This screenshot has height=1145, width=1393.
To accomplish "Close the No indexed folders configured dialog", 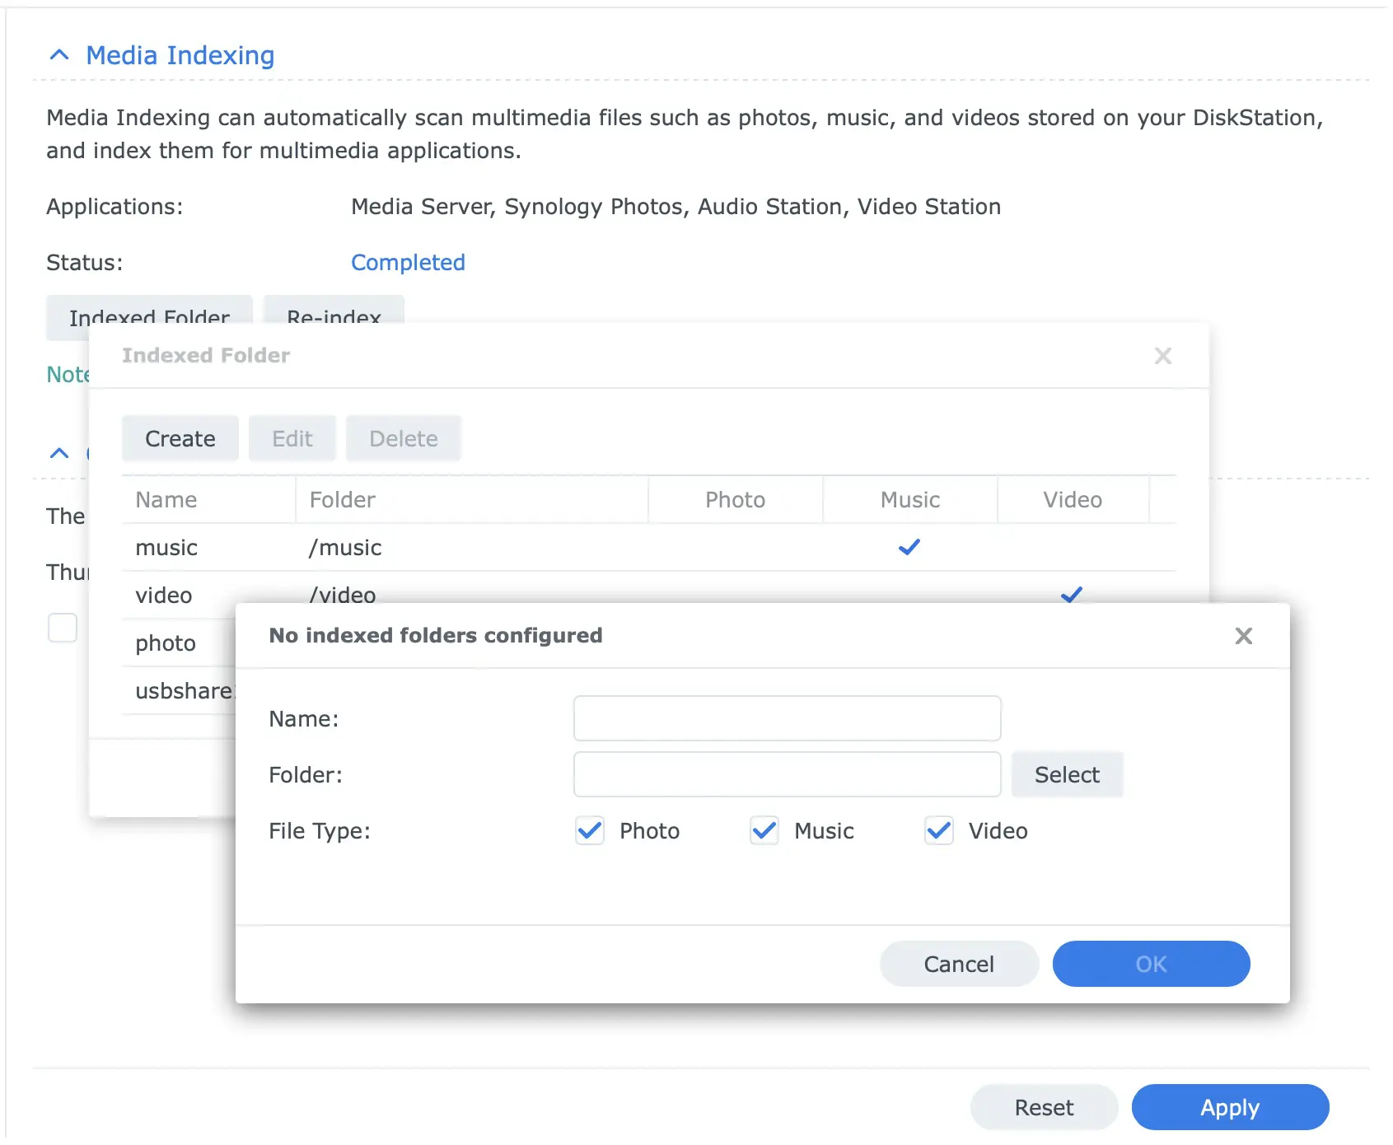I will pos(1243,636).
